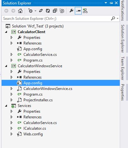Click the Forward navigation arrow in toolbar
This screenshot has height=148, width=128.
[13, 11]
